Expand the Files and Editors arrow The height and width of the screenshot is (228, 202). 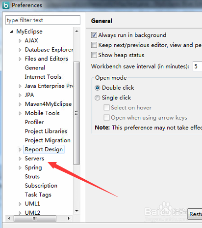tap(20, 59)
